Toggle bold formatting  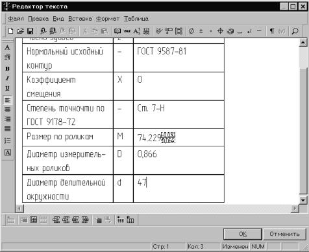[7, 69]
